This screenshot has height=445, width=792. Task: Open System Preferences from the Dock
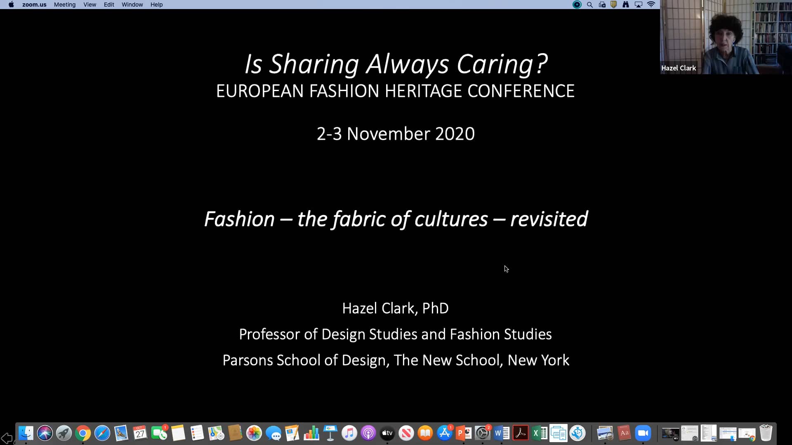pos(483,433)
